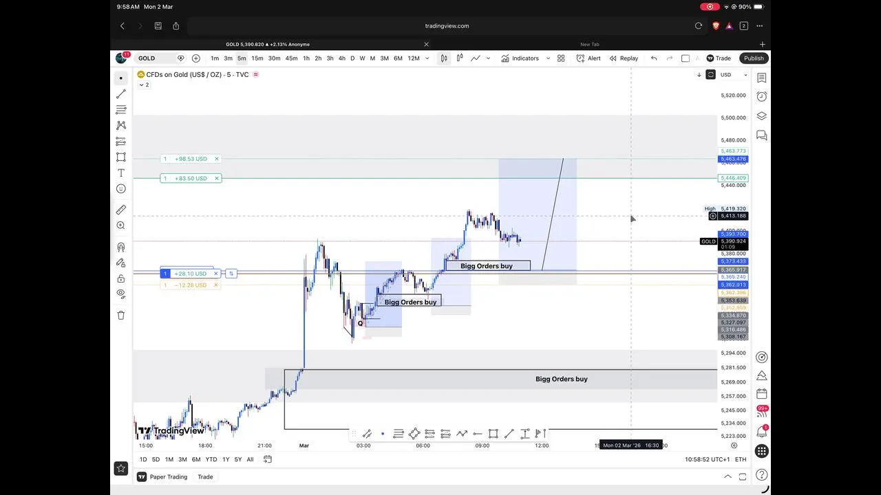881x495 pixels.
Task: Select the cursor dot tool
Action: coord(121,78)
